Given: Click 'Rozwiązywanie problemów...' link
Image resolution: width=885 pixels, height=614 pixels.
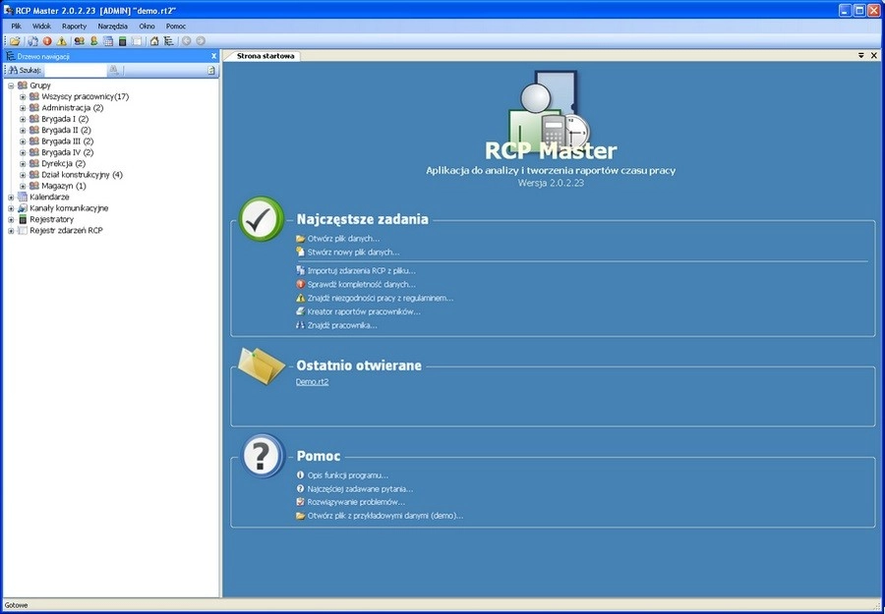Looking at the screenshot, I should pos(356,502).
